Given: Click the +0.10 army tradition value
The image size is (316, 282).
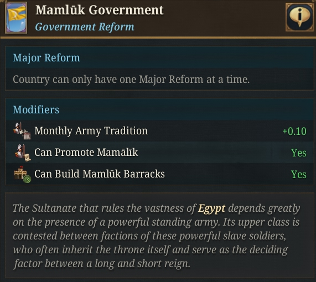Looking at the screenshot, I should (294, 131).
